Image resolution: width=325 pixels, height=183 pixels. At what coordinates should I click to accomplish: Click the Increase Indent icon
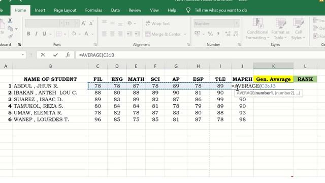(x=137, y=34)
